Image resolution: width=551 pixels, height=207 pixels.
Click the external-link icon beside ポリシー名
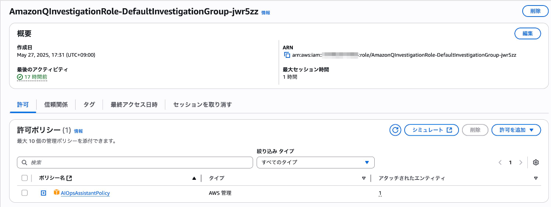click(70, 178)
